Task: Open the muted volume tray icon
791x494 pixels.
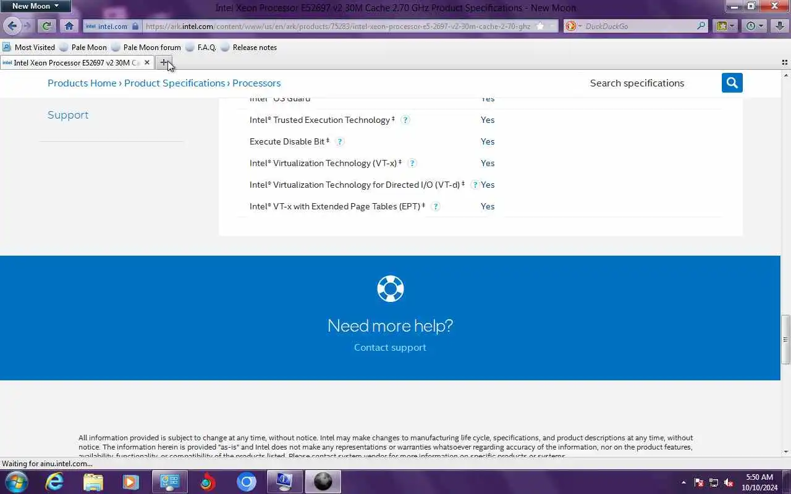Action: 729,482
